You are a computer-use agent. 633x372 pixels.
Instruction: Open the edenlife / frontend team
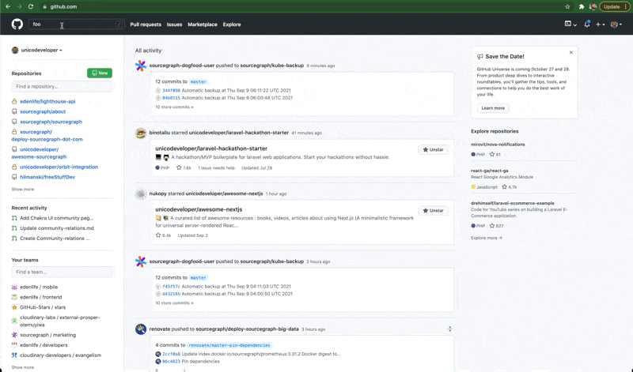(x=41, y=297)
